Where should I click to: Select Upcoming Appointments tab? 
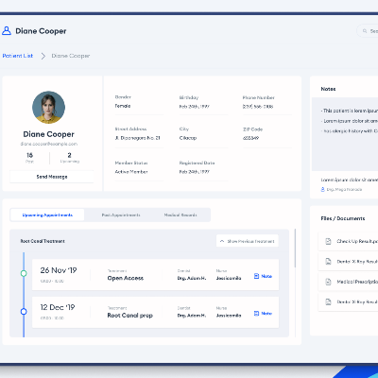[x=47, y=215]
